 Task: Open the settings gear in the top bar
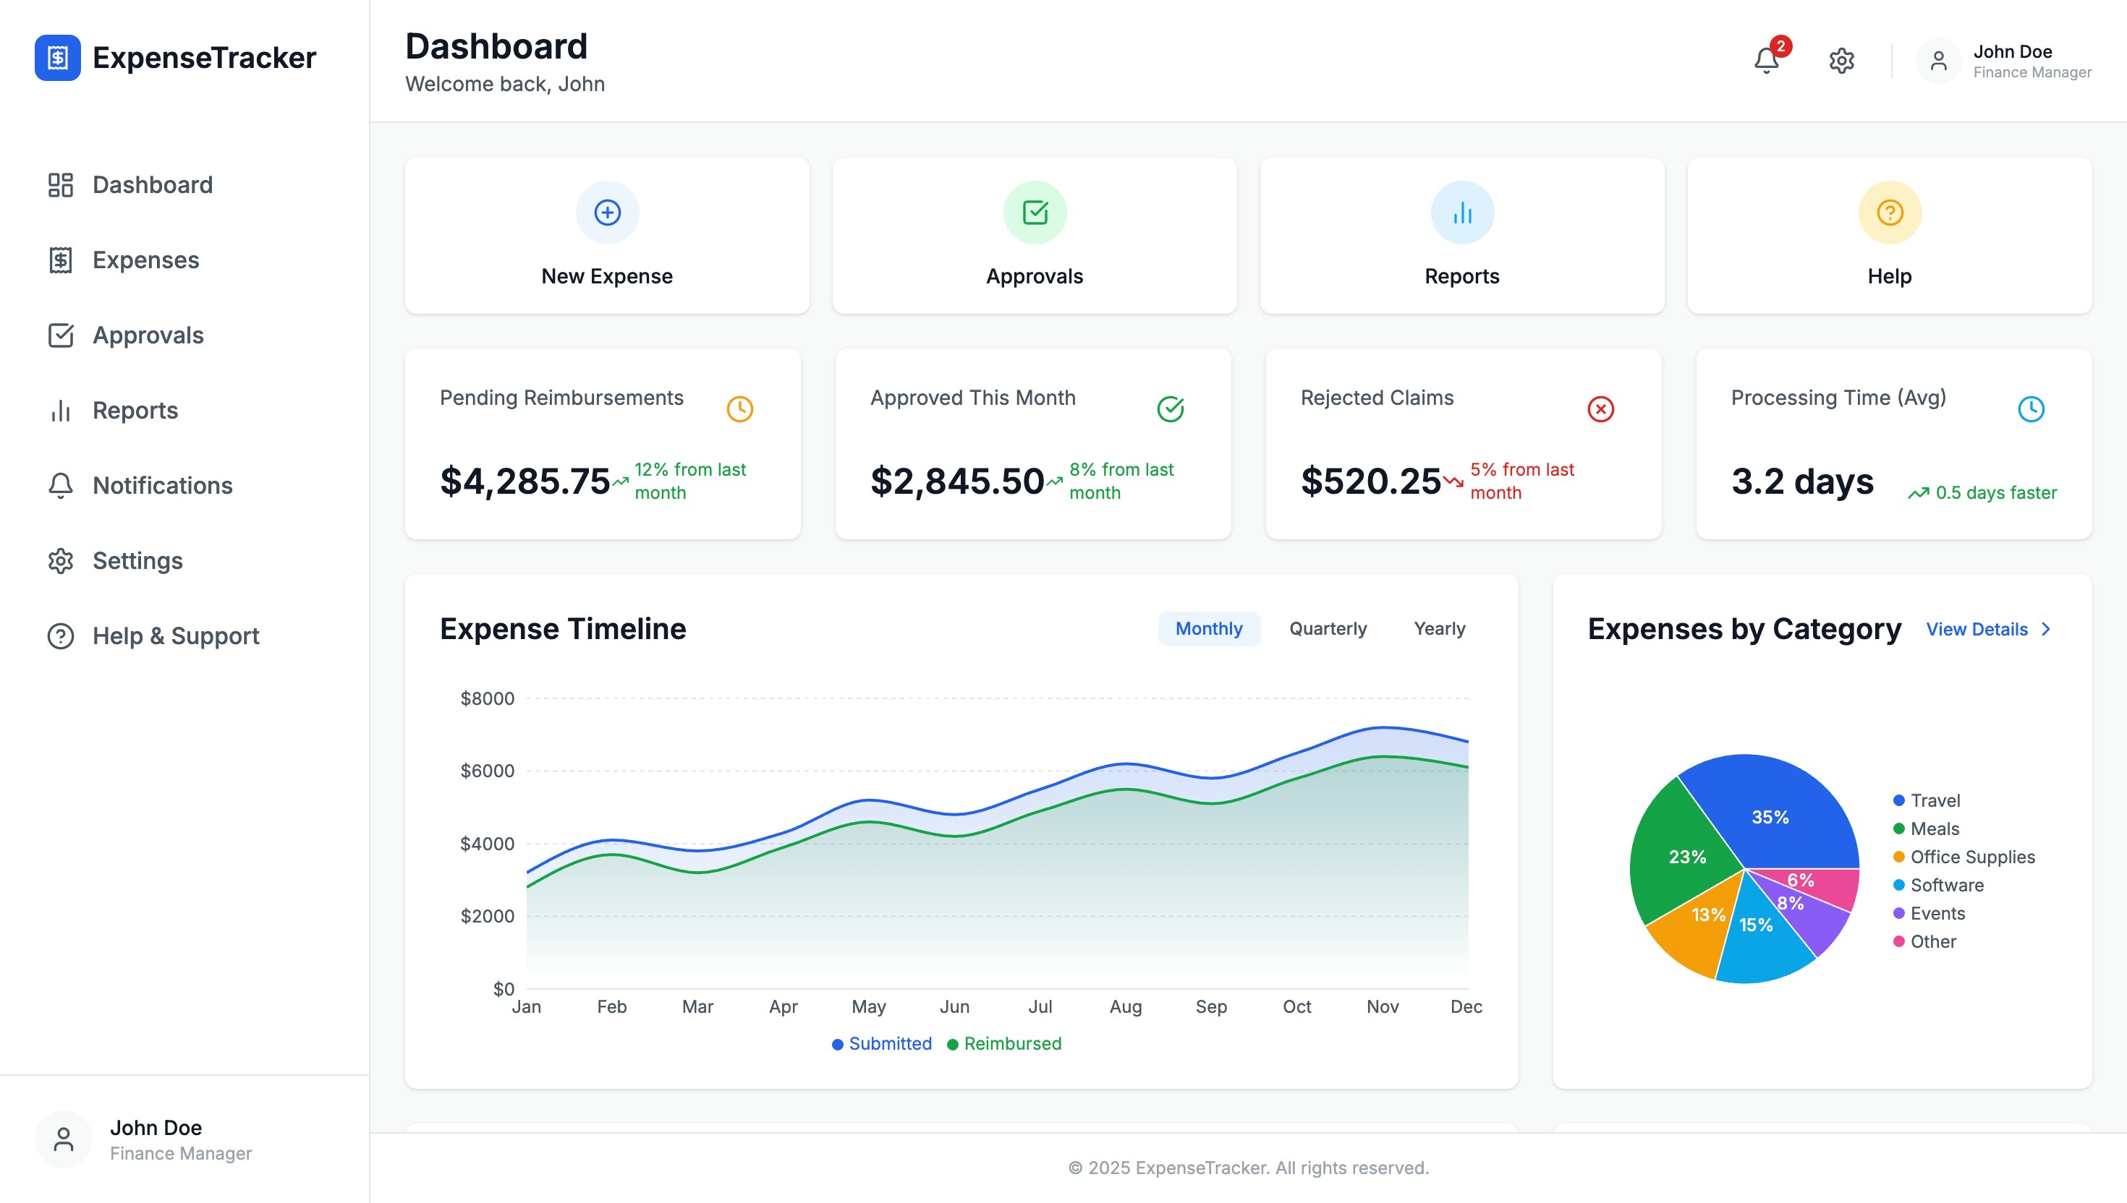(x=1842, y=60)
